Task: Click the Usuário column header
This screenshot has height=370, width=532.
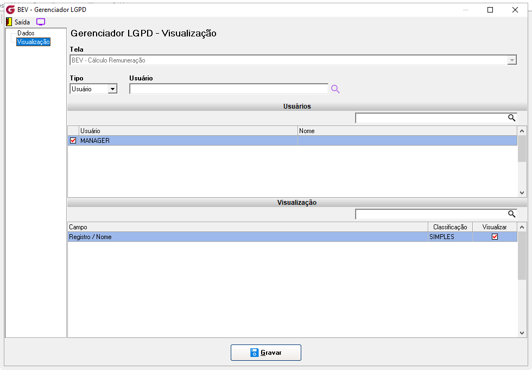Action: point(188,131)
